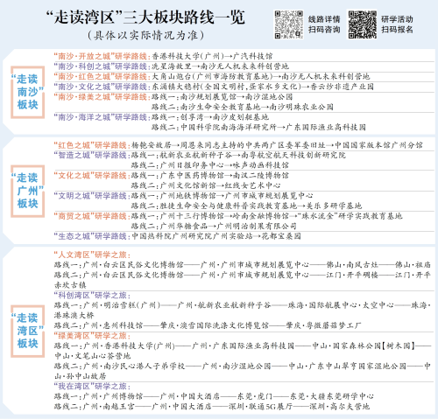Click heading '"南沙·绿美之城"研学路线'
The height and width of the screenshot is (419, 438).
[101, 97]
